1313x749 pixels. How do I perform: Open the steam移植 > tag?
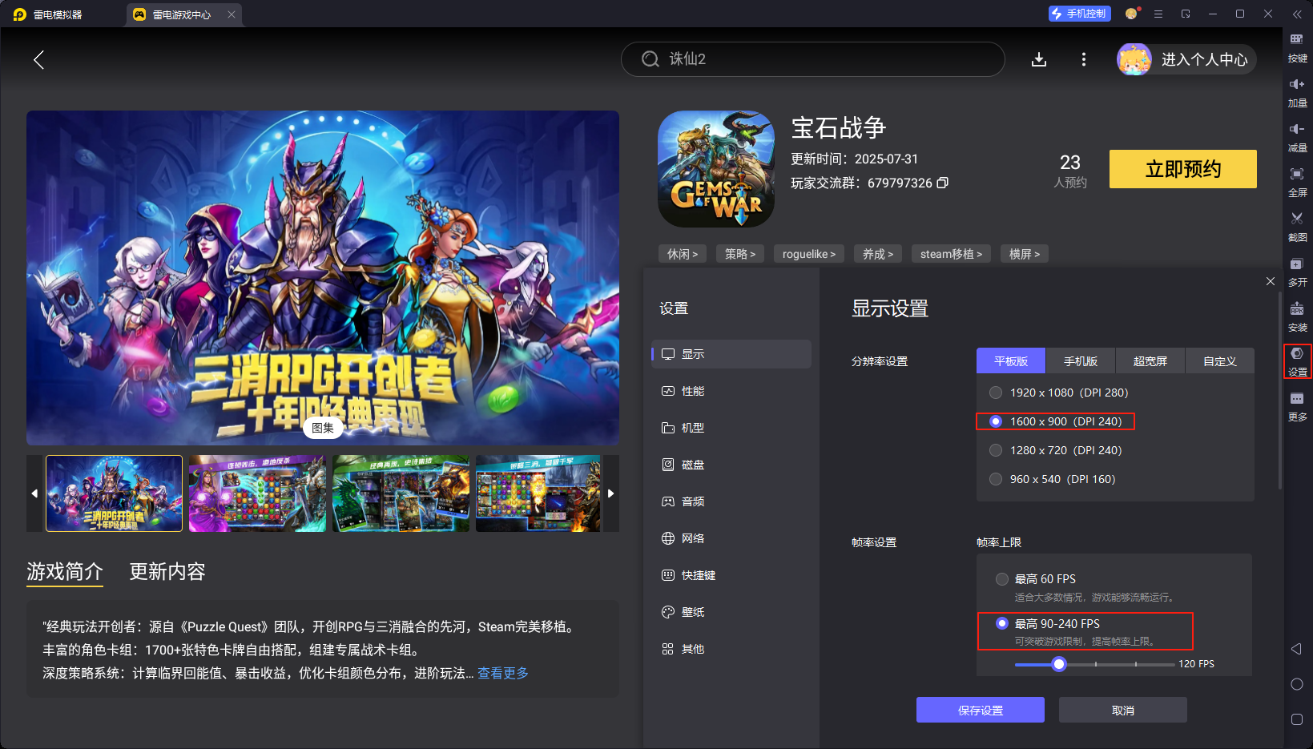point(951,254)
